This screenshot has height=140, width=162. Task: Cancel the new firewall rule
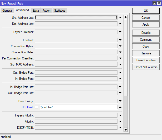[x=146, y=18]
